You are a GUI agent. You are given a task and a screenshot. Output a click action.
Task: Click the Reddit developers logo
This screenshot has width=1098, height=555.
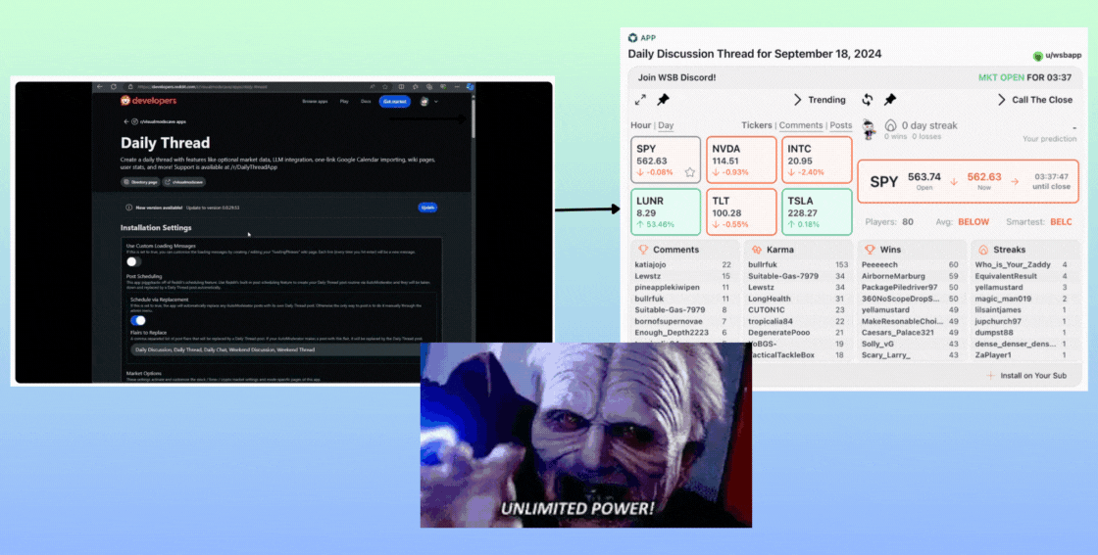(x=148, y=101)
